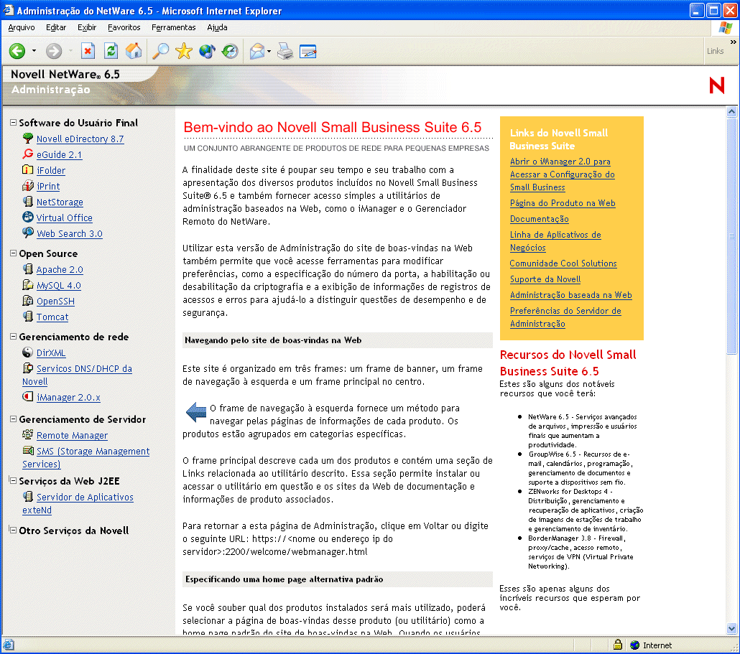This screenshot has height=654, width=740.
Task: Click the Mail envelope toolbar icon
Action: [257, 51]
